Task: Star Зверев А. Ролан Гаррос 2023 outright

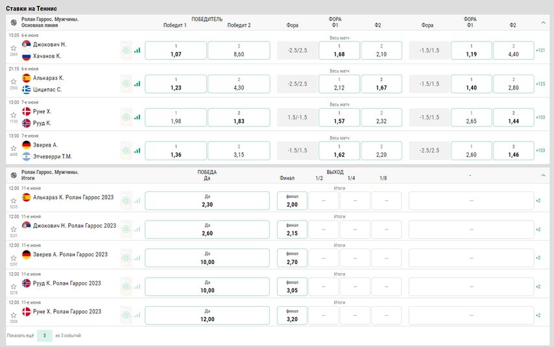Action: tap(14, 258)
